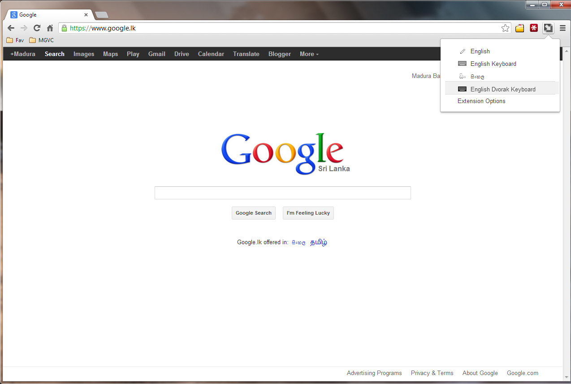Open the home page via house icon
Viewport: 571px width, 384px height.
50,28
